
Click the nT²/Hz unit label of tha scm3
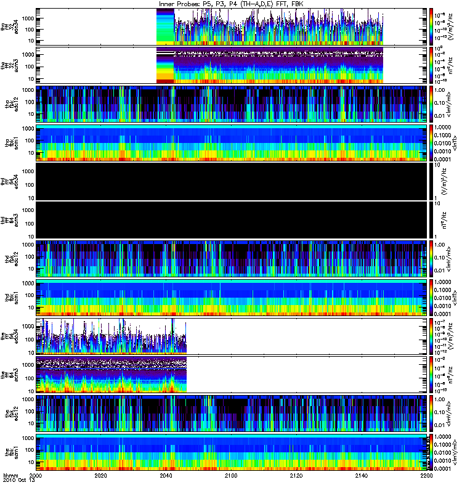[x=451, y=65]
